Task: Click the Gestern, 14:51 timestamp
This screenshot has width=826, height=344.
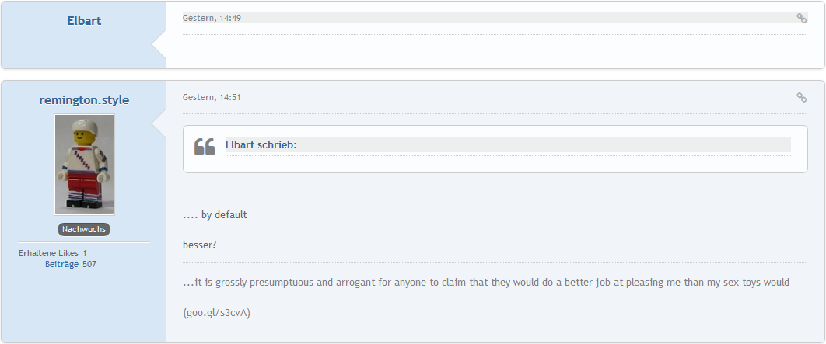Action: point(212,97)
